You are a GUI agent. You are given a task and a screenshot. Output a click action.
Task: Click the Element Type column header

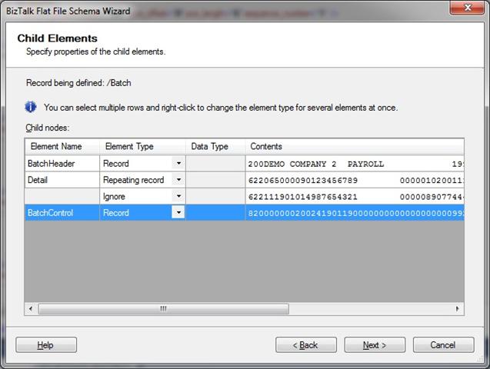tap(143, 146)
